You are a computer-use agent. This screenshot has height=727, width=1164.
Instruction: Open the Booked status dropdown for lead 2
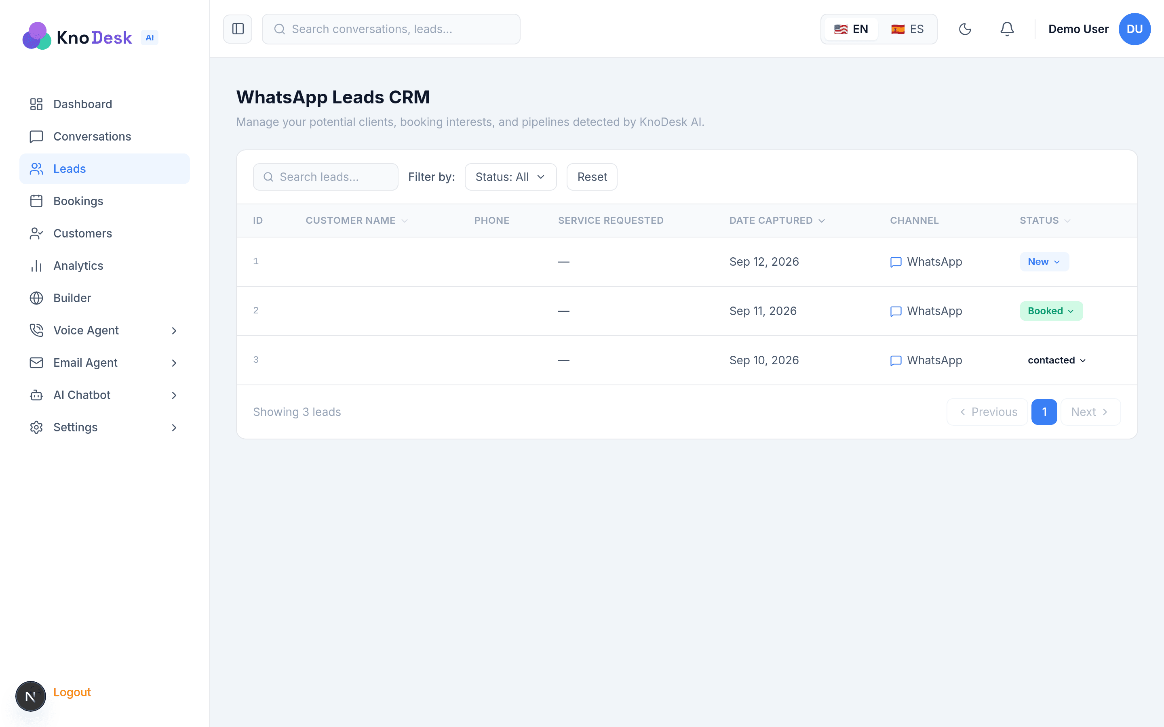(x=1051, y=311)
